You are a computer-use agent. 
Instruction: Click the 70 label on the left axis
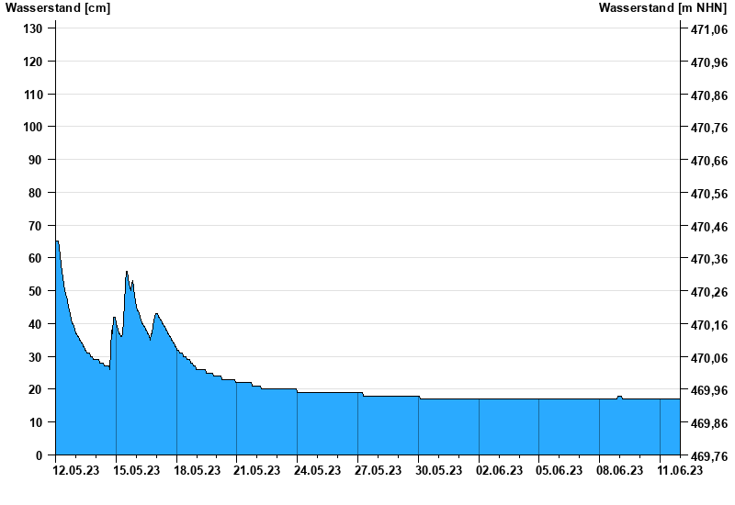pos(36,226)
